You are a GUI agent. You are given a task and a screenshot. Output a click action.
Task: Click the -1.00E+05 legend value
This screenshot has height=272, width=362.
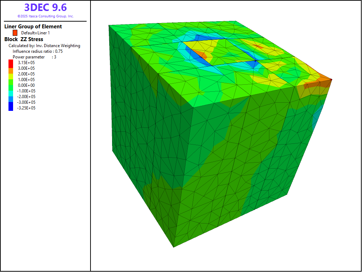click(x=26, y=91)
